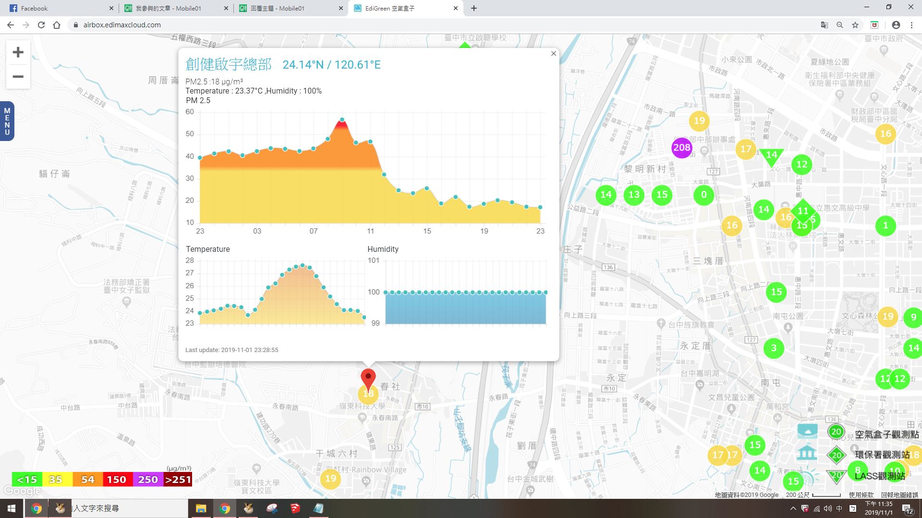Click the 中 input method indicator
922x518 pixels.
tap(839, 508)
